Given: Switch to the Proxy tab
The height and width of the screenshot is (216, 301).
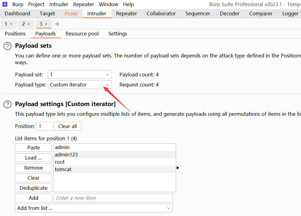Looking at the screenshot, I should pos(71,14).
